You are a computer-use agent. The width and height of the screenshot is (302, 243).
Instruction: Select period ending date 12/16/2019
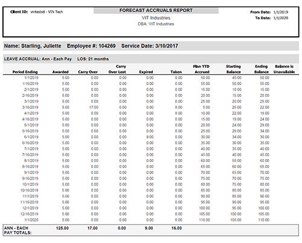point(30,214)
